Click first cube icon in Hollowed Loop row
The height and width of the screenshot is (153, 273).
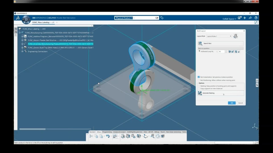point(230,52)
